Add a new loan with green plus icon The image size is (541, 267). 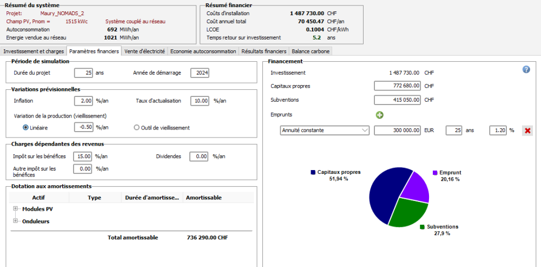click(x=380, y=115)
